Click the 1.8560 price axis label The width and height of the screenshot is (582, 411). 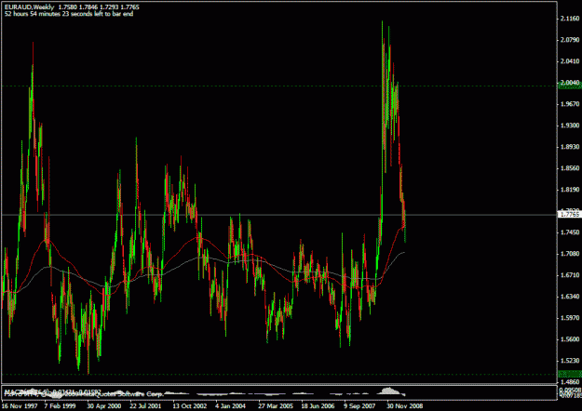[x=571, y=168]
